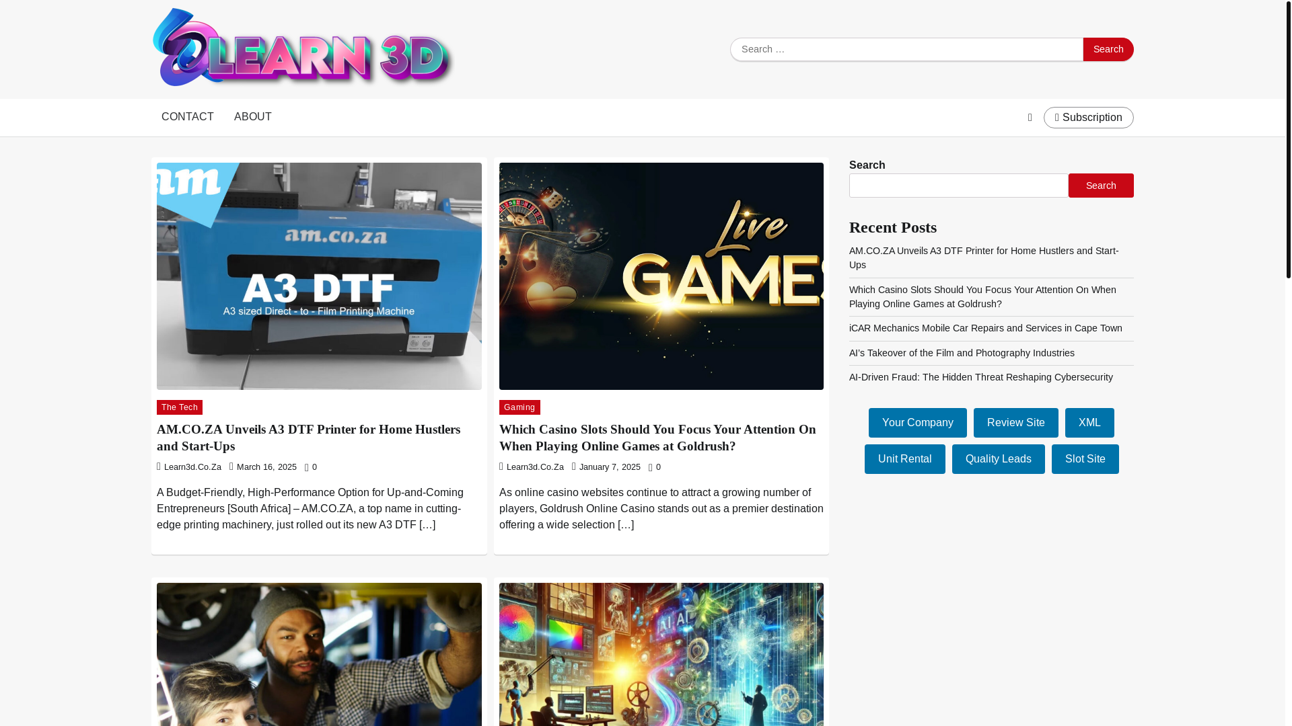Select the Gaming category tag
The width and height of the screenshot is (1292, 726).
point(519,407)
